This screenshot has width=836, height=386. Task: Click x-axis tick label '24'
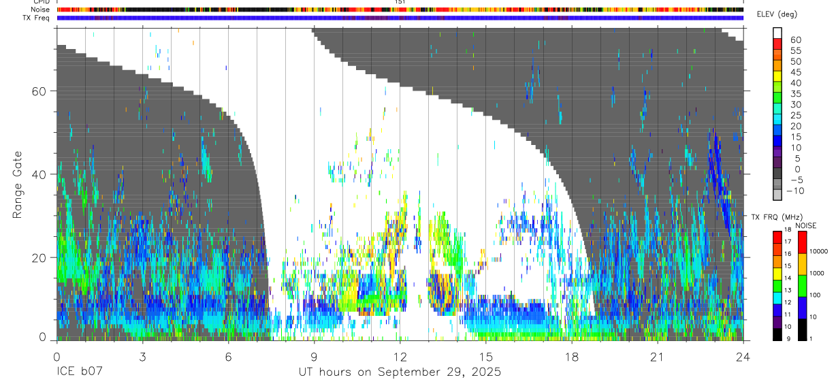[x=743, y=356]
